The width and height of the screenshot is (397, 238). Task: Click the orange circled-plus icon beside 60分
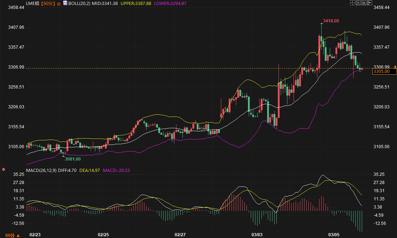[x=59, y=4]
